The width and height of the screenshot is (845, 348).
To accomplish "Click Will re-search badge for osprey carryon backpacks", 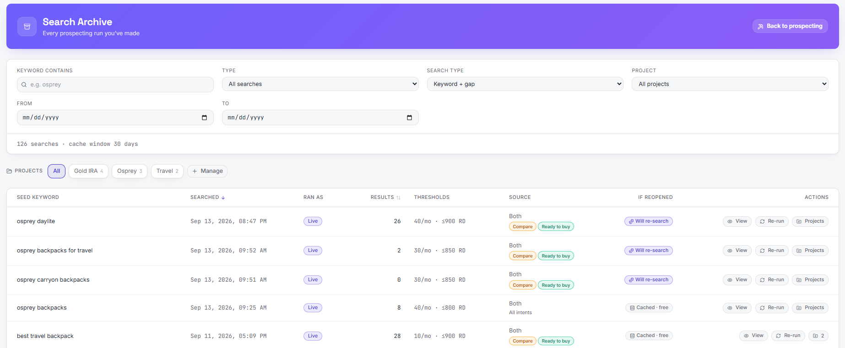I will (x=649, y=280).
